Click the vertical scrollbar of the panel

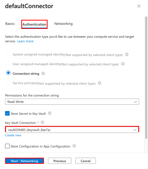[146, 78]
